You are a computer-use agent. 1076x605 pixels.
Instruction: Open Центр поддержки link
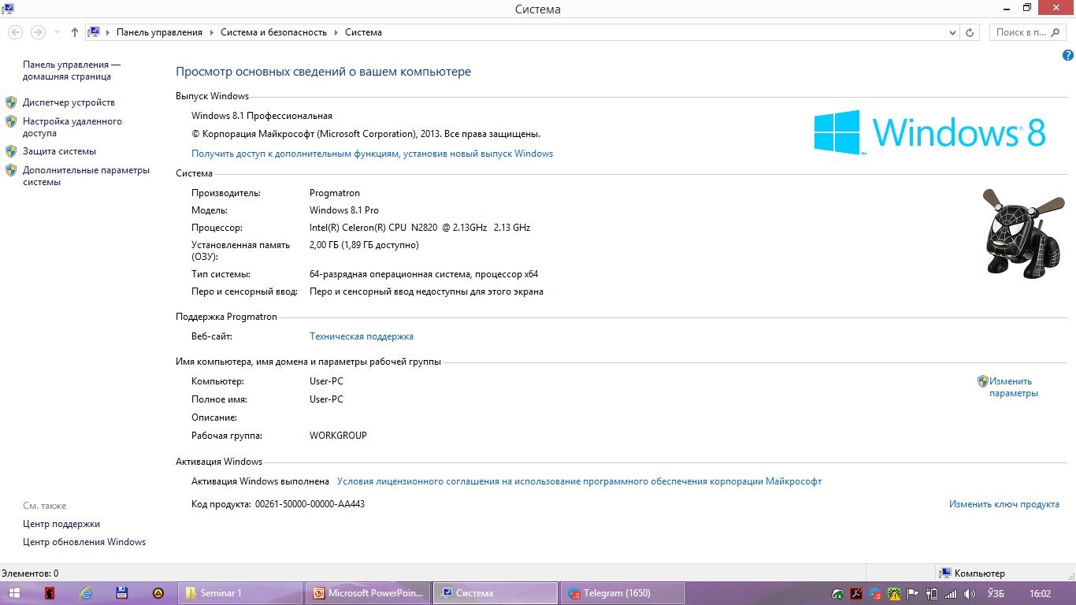61,524
